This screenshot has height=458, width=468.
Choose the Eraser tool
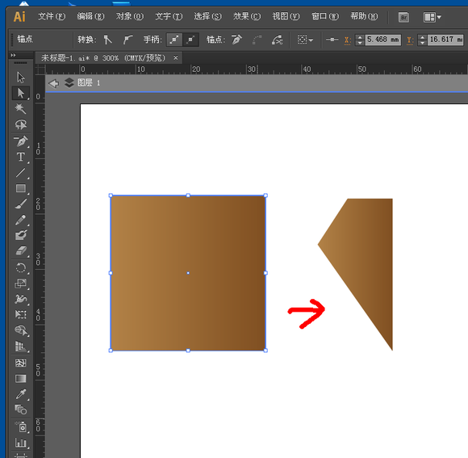coord(21,250)
